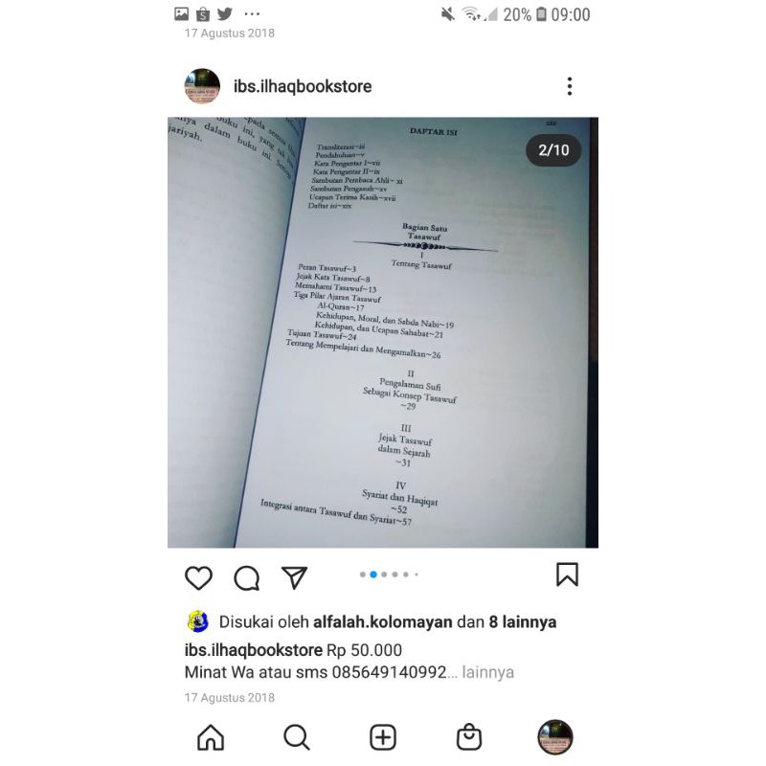Tap the ibs.ilhaqbookstore name in caption

tap(254, 650)
